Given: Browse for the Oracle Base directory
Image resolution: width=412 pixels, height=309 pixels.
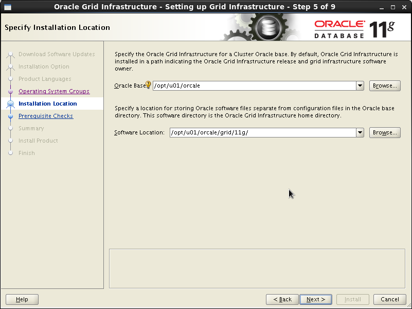Looking at the screenshot, I should coord(385,85).
